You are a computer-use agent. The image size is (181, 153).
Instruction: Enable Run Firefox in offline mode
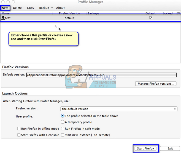(19, 128)
